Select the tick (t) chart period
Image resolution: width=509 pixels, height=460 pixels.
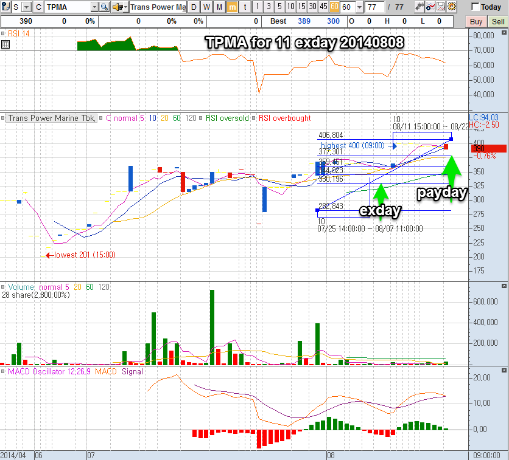coord(245,7)
